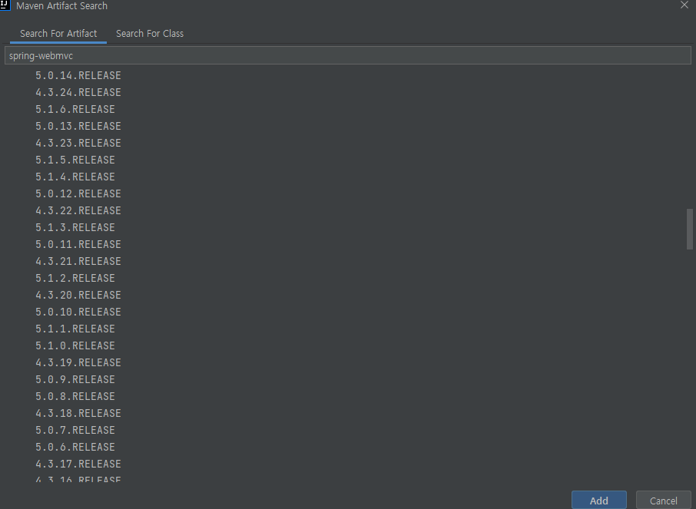Select version 5.0.9.RELEASE
The width and height of the screenshot is (696, 509).
[x=75, y=379]
